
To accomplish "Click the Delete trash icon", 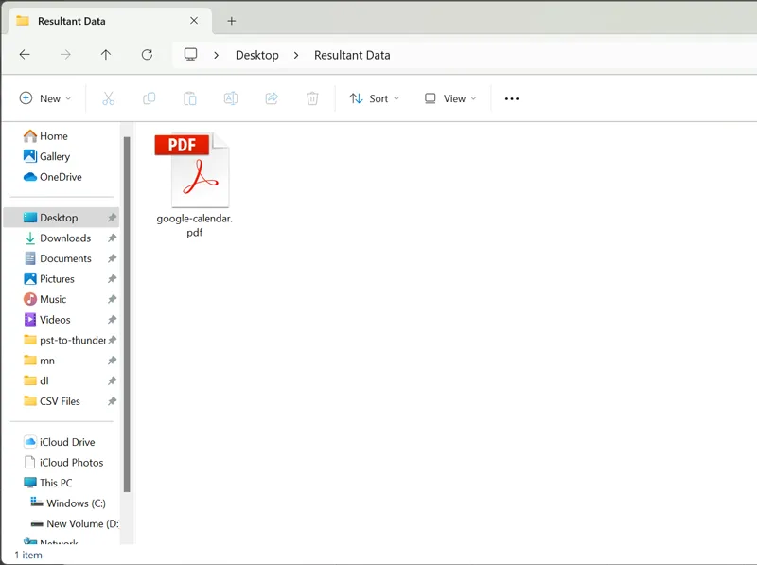I will click(x=312, y=98).
